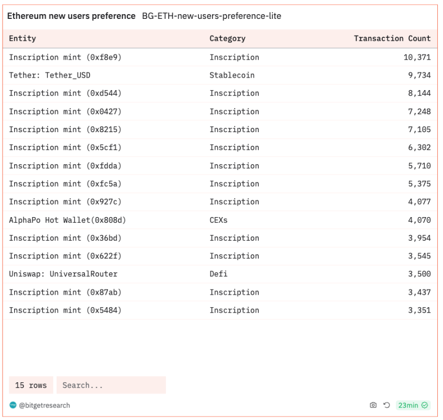Click the green check status icon

425,405
